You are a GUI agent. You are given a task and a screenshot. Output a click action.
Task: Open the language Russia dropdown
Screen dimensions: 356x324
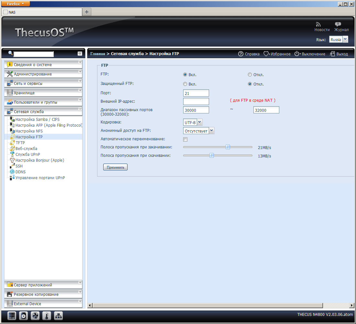pyautogui.click(x=345, y=39)
